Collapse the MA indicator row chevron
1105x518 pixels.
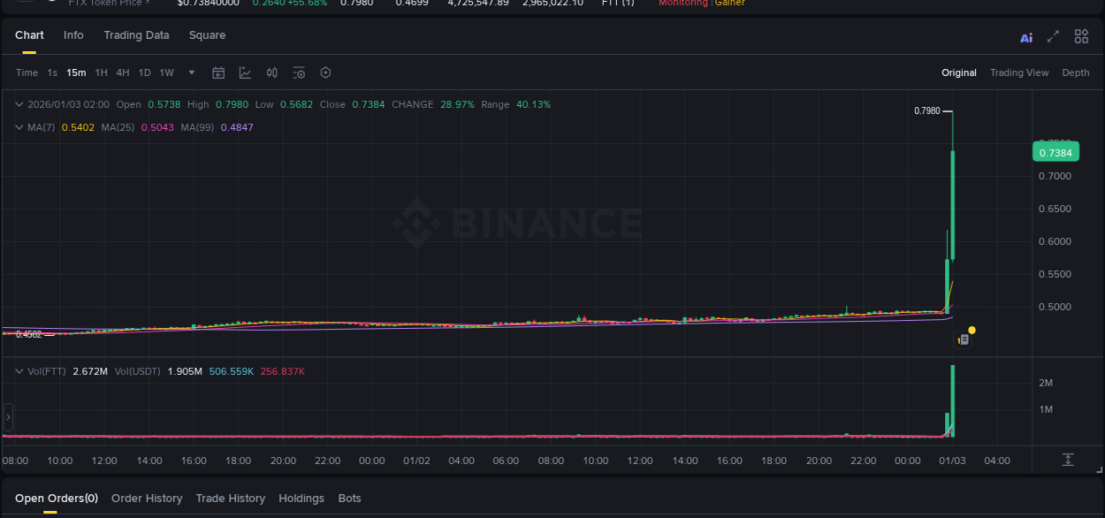click(18, 126)
